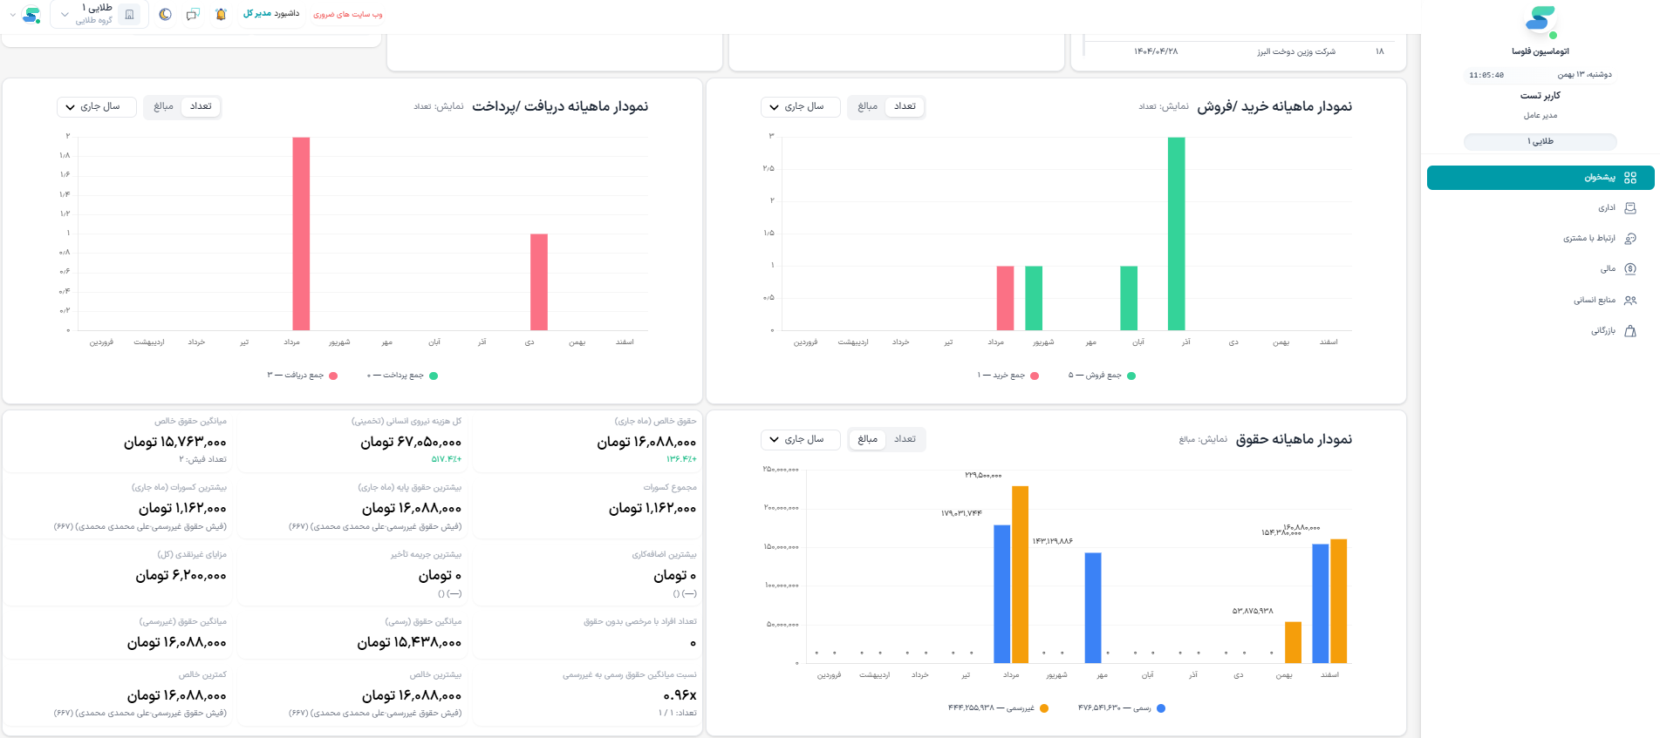Click the وب سایت های ضروری link

click(348, 15)
